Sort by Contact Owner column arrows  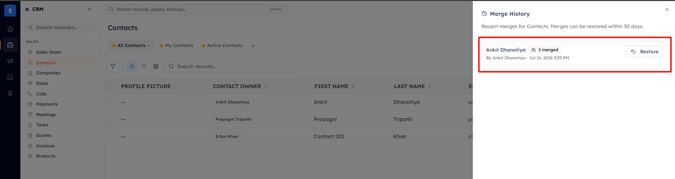(266, 86)
